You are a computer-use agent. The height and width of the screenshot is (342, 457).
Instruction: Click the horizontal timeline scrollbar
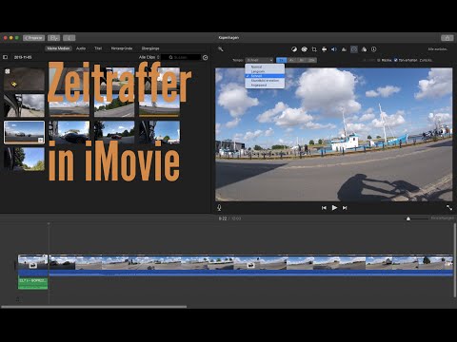pos(94,307)
